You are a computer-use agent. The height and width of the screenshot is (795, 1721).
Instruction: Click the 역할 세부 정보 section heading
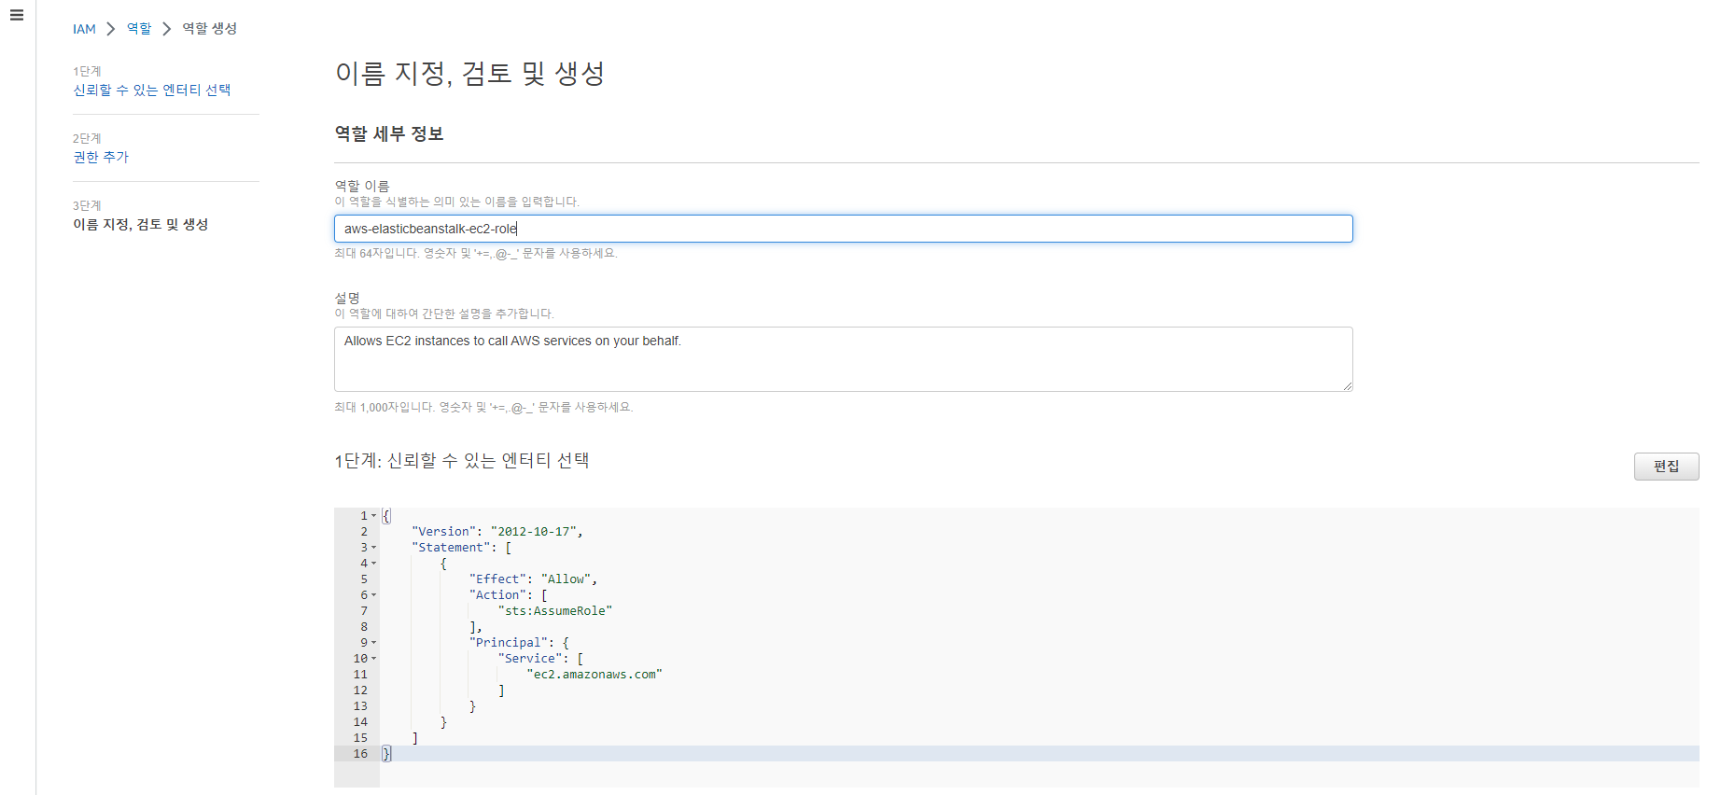(389, 133)
